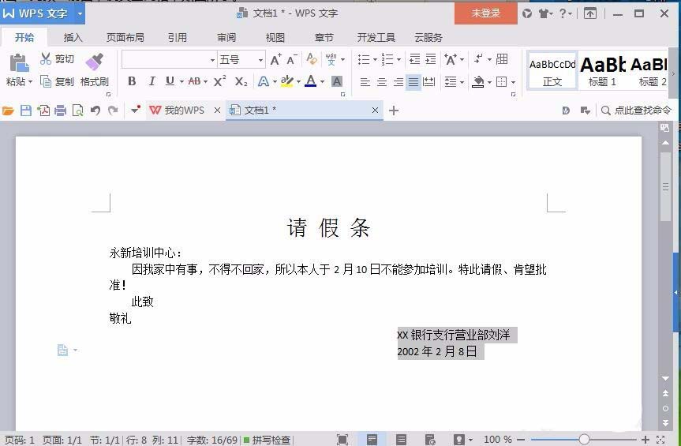Click the zoom slider handle in status bar
Screen dimensions: 681x446
pos(584,440)
